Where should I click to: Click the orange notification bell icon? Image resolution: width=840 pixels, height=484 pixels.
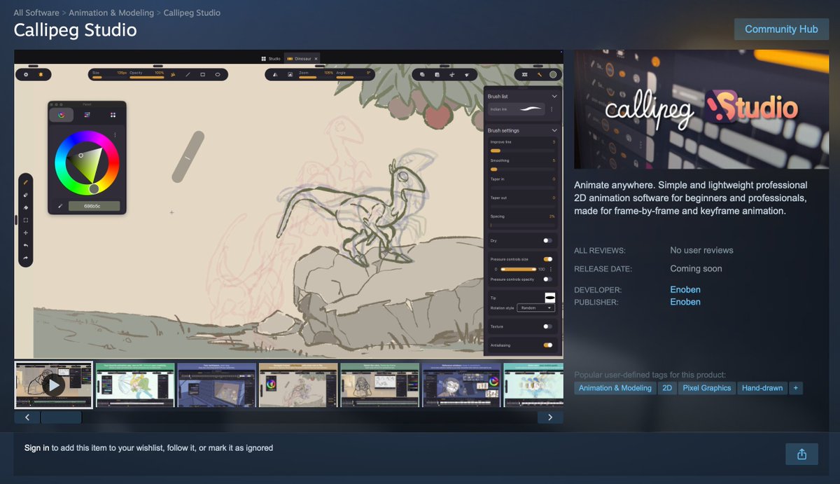click(41, 74)
